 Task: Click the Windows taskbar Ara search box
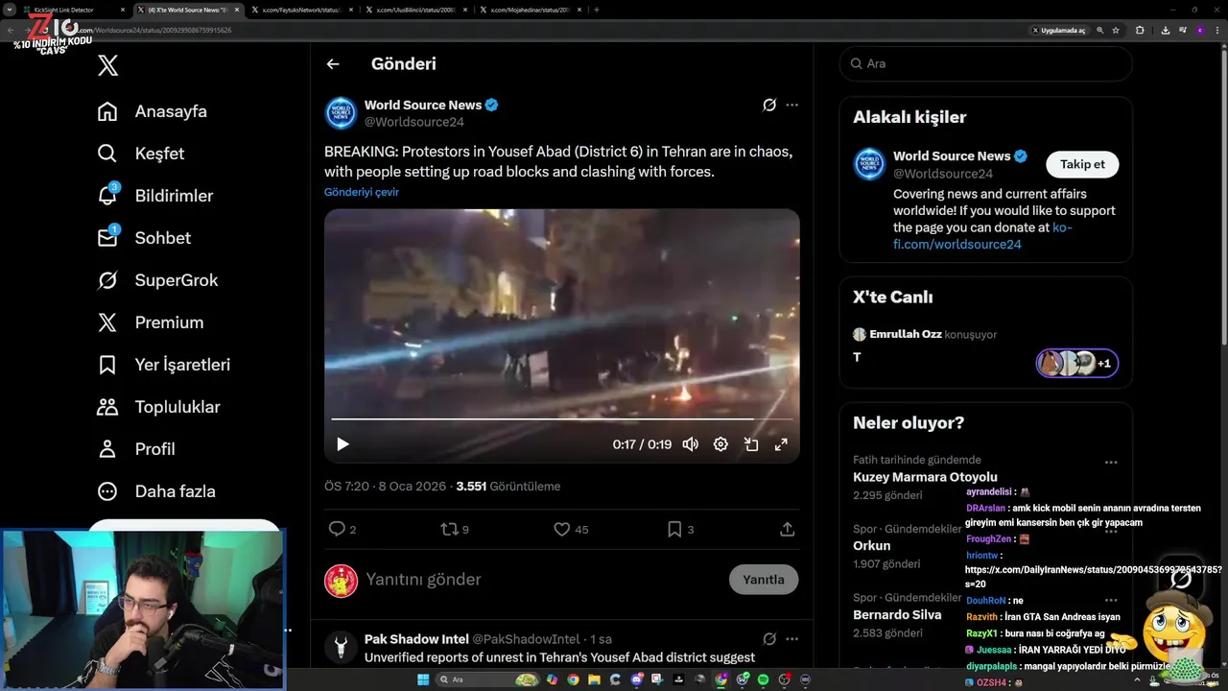pyautogui.click(x=488, y=679)
